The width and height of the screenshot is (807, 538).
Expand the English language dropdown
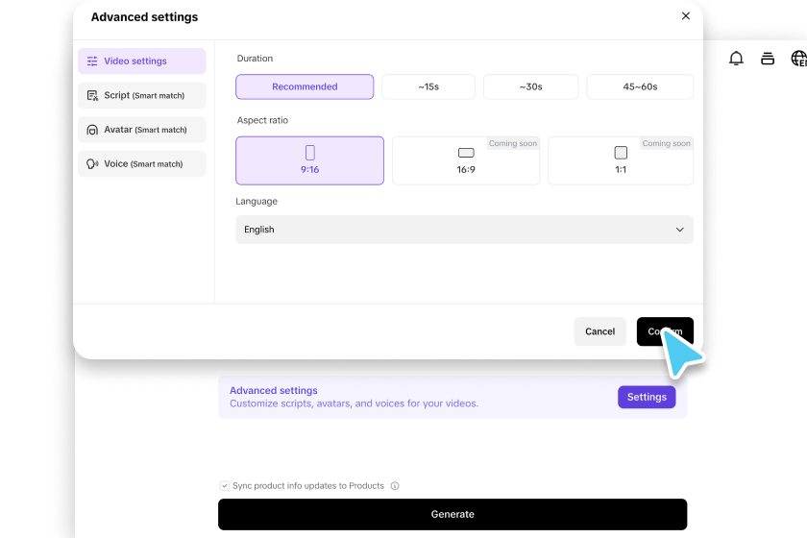coord(464,230)
